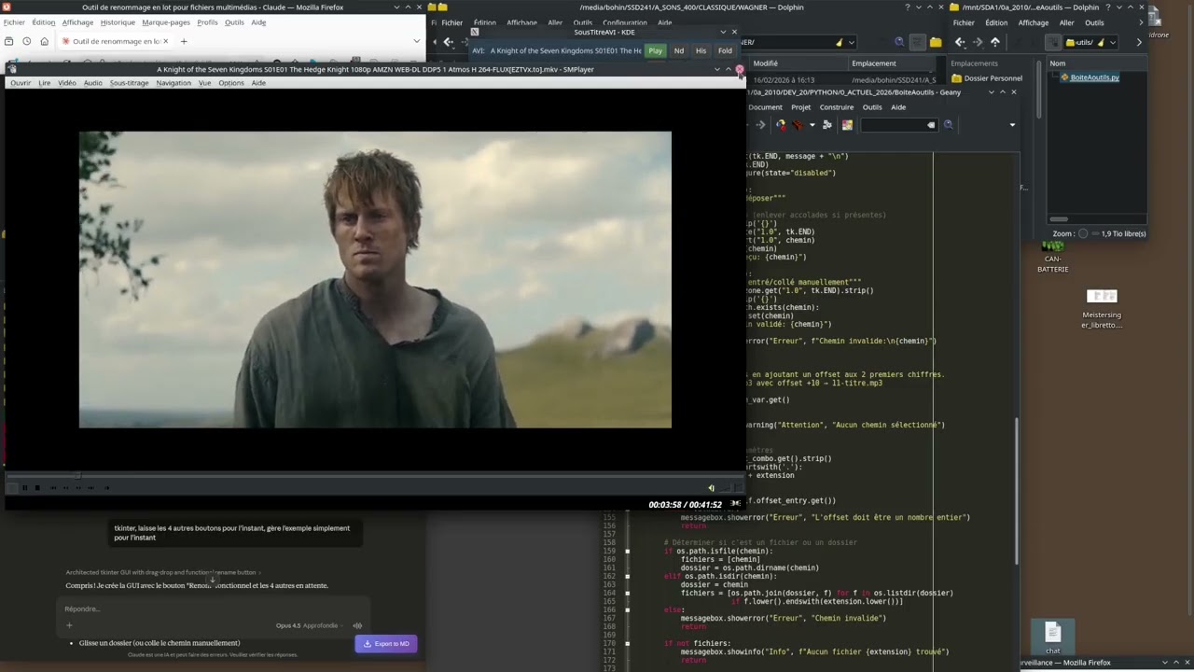The width and height of the screenshot is (1194, 672).
Task: Expand path dropdown in right Dolphin window
Action: tap(1112, 42)
